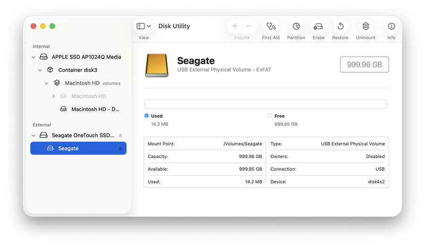Run First Aid on the volume
The height and width of the screenshot is (247, 425).
271,26
